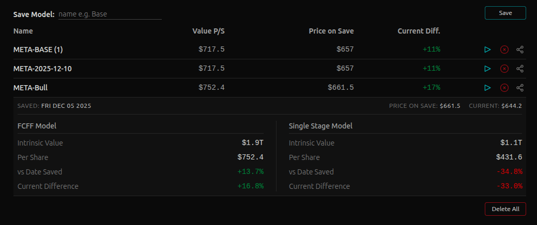The height and width of the screenshot is (225, 537).
Task: Load the META-BASE (1) model with play icon
Action: 487,50
